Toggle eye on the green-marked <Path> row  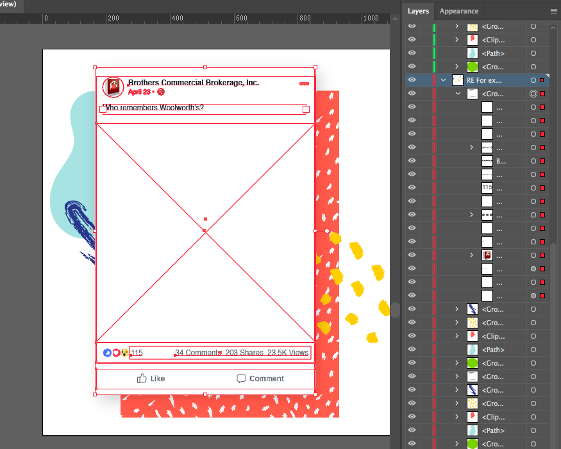pyautogui.click(x=412, y=53)
